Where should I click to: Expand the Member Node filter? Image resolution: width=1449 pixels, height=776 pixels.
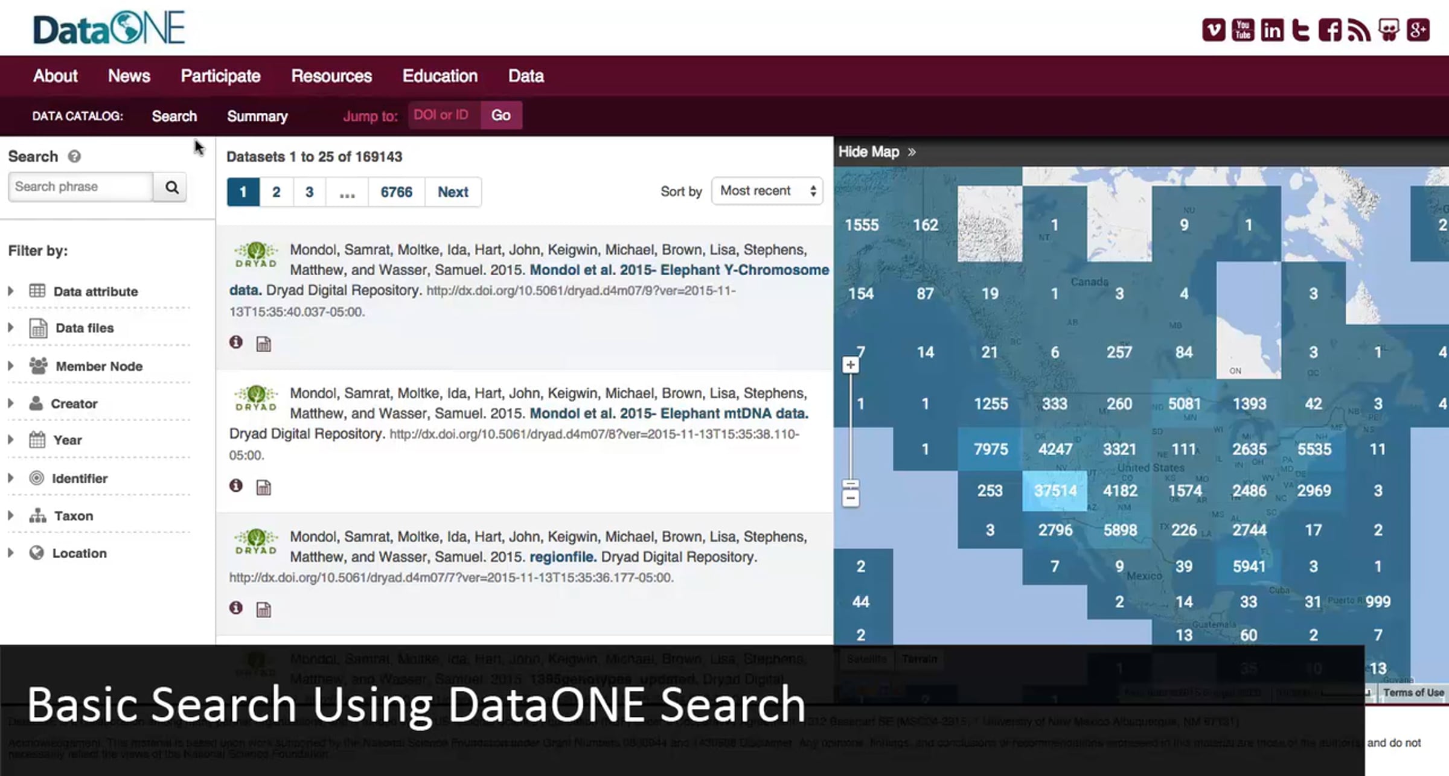tap(98, 366)
